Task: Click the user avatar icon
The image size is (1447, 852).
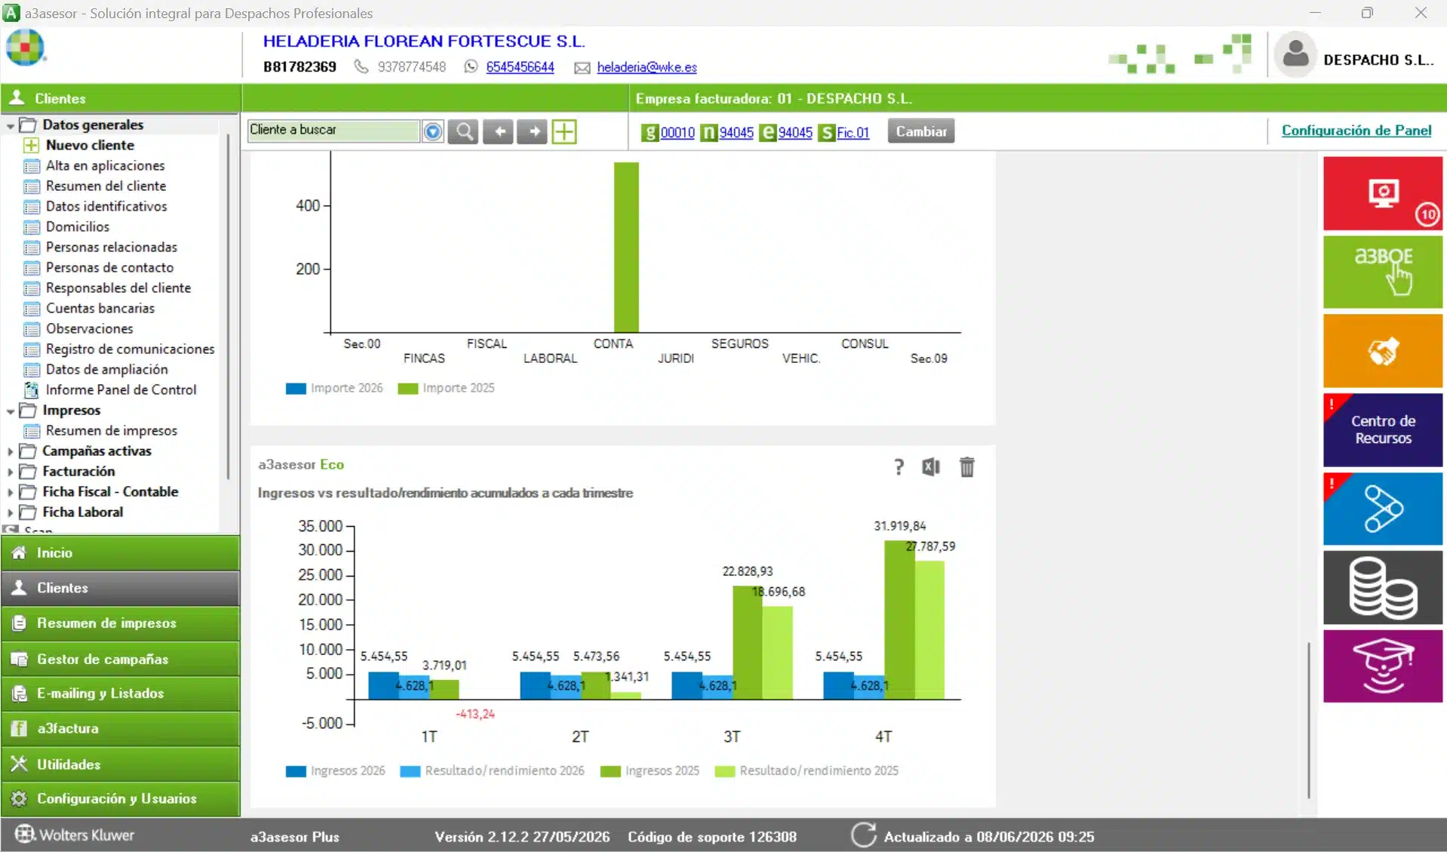Action: [x=1295, y=54]
